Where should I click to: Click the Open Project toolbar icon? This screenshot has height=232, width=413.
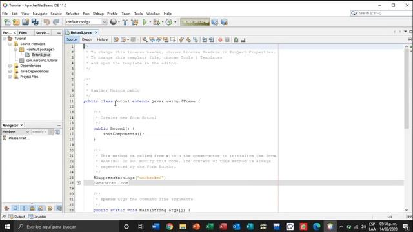[x=26, y=22]
